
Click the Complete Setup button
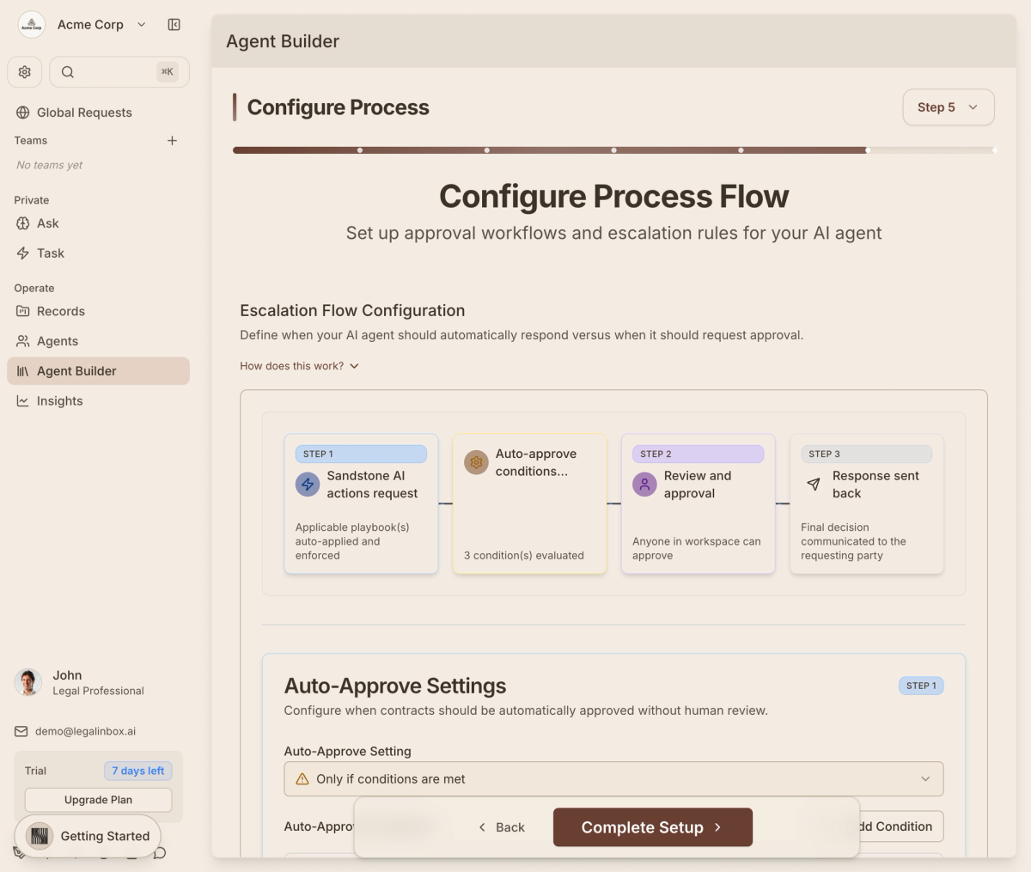click(x=652, y=827)
